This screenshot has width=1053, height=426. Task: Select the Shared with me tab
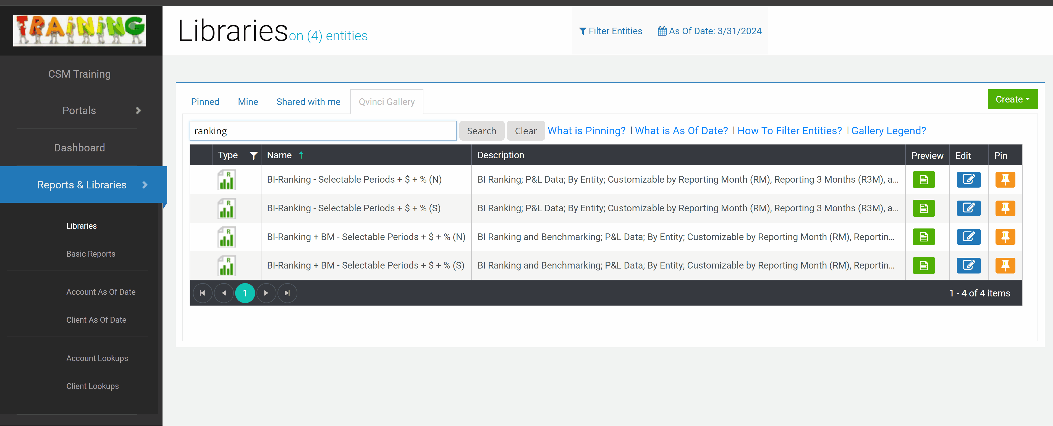pos(308,101)
